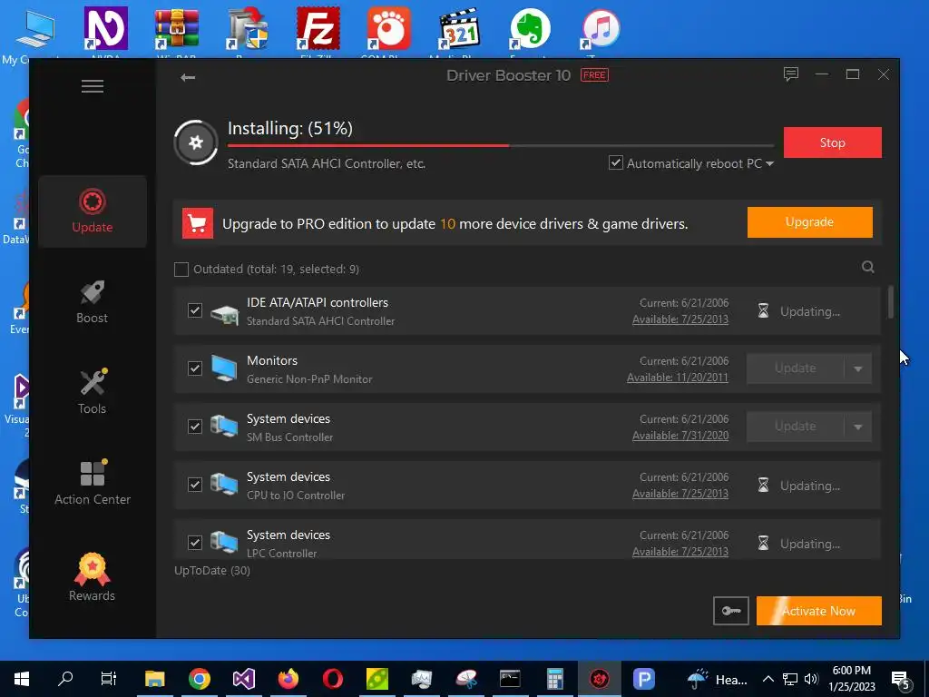Click the installing progress bar
The height and width of the screenshot is (697, 929).
(501, 145)
